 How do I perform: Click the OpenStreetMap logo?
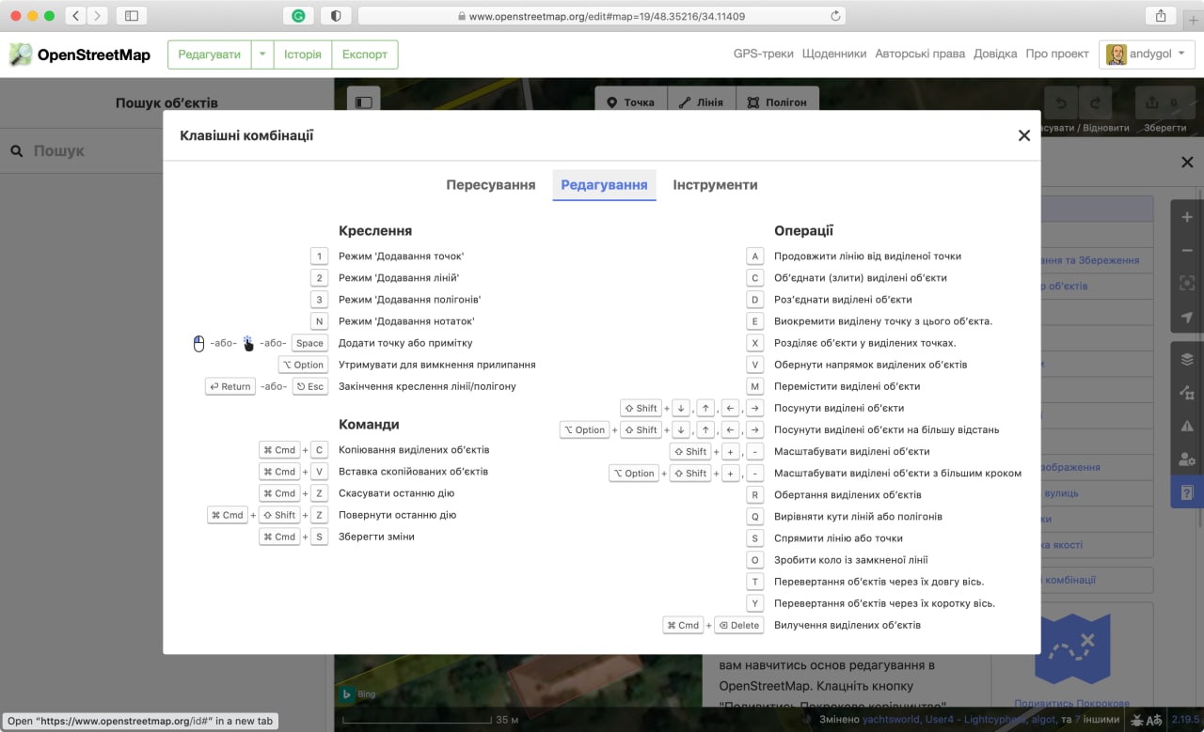coord(80,55)
